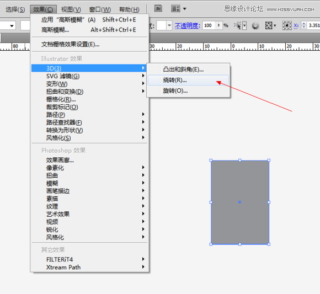Viewport: 320px width, 294px height.
Task: Click the reference point locator grid icon
Action: pos(287,25)
